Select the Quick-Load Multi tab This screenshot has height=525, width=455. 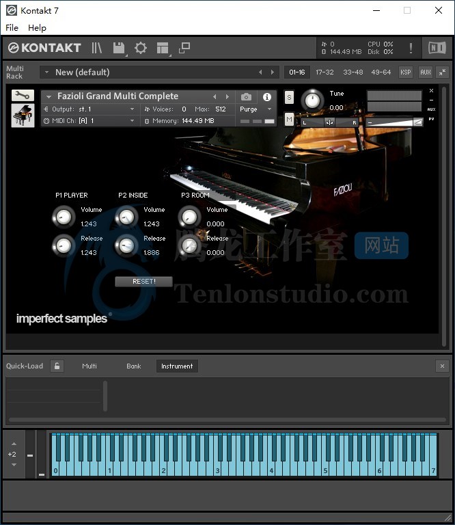pyautogui.click(x=89, y=366)
